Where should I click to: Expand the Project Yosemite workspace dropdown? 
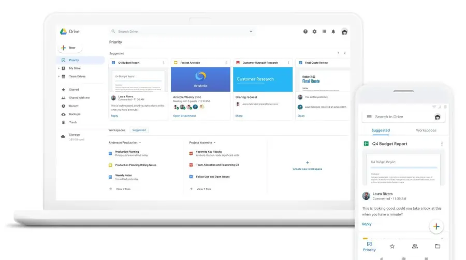(x=214, y=142)
